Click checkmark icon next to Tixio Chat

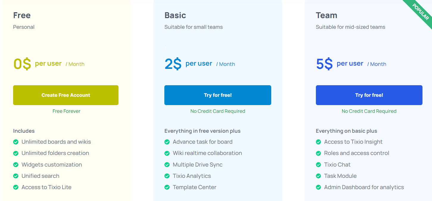pos(318,165)
